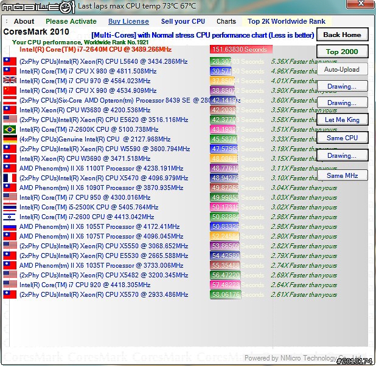Click the UK flag beside i7 CPU 970
Screen dimensions: 376x366
[x=10, y=81]
